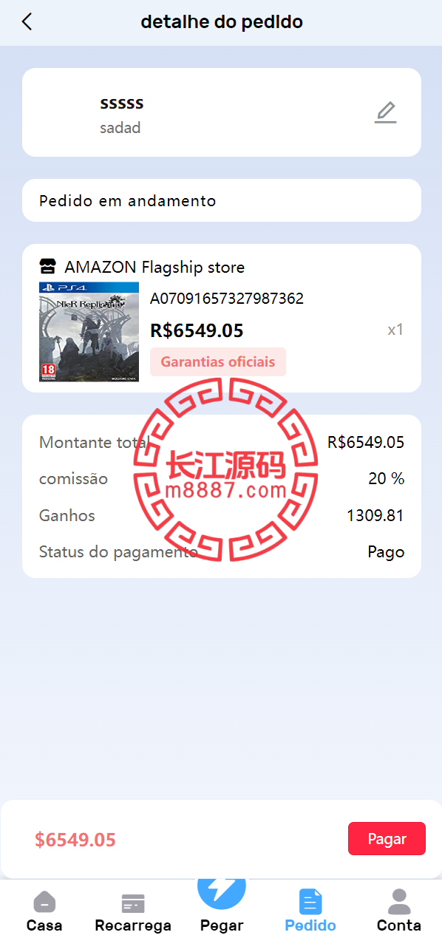Tap the sssss recipient name card

tap(222, 112)
